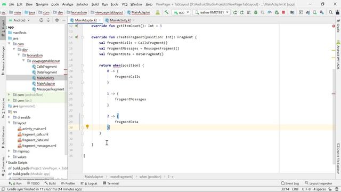This screenshot has height=192, width=341.
Task: Toggle code fold marker for createFragment function
Action: (82, 37)
